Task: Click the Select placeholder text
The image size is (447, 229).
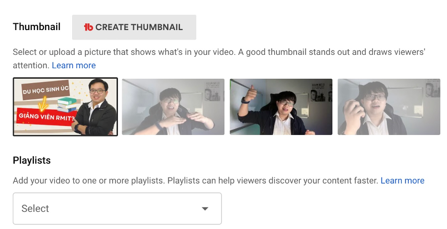Action: coord(35,208)
